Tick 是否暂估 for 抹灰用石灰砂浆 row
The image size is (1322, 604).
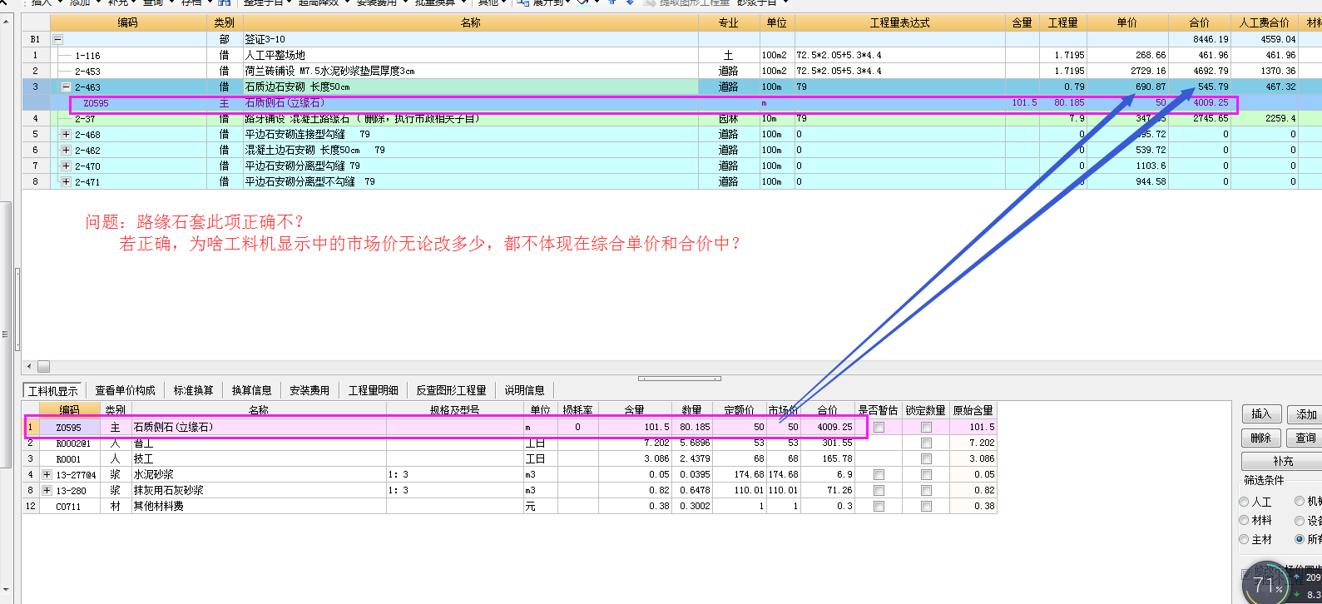(879, 490)
